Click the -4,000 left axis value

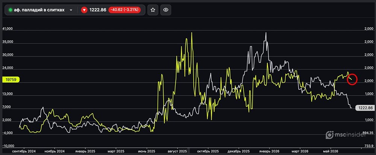[x=7, y=133]
